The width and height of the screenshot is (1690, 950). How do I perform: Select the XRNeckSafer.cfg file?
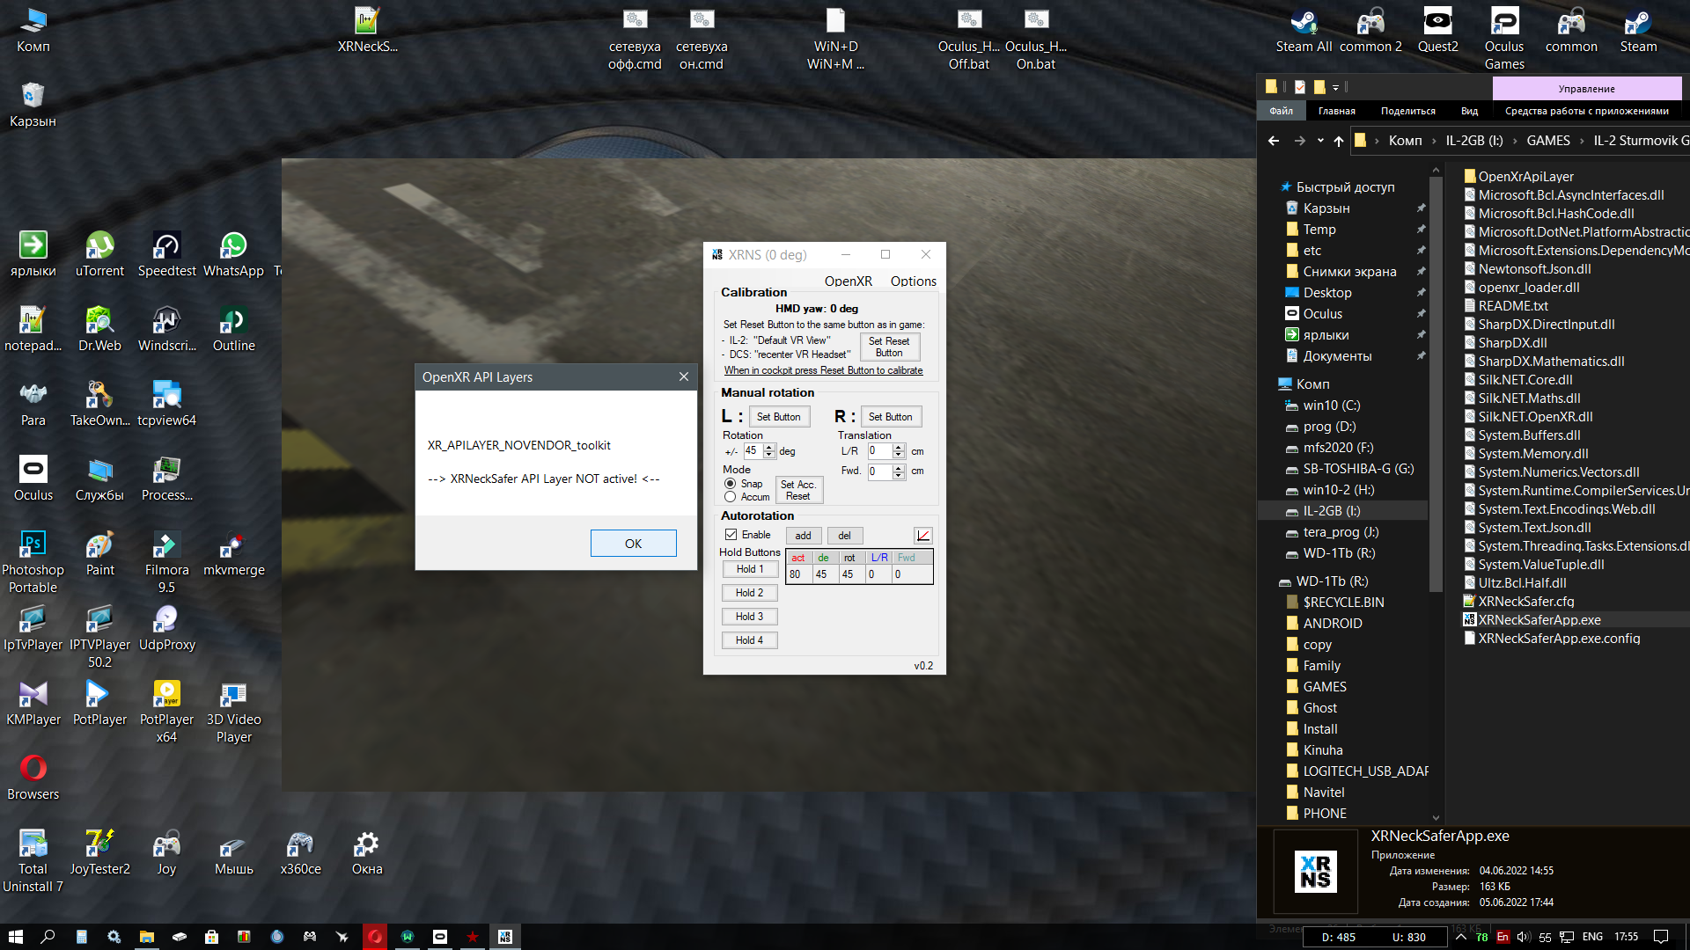1525,602
